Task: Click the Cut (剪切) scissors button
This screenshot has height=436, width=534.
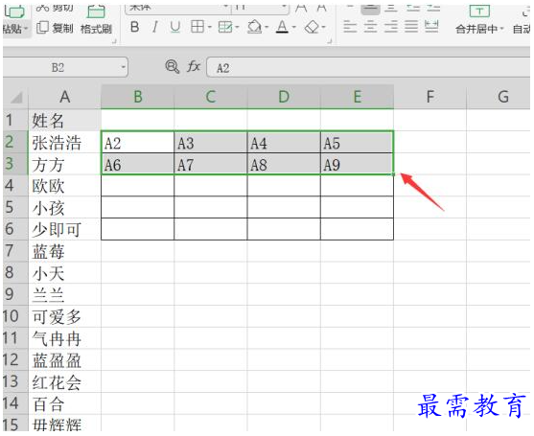Action: pyautogui.click(x=55, y=8)
